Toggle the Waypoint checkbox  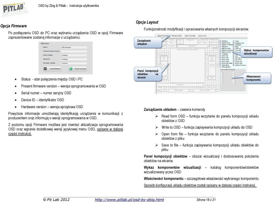220,46
